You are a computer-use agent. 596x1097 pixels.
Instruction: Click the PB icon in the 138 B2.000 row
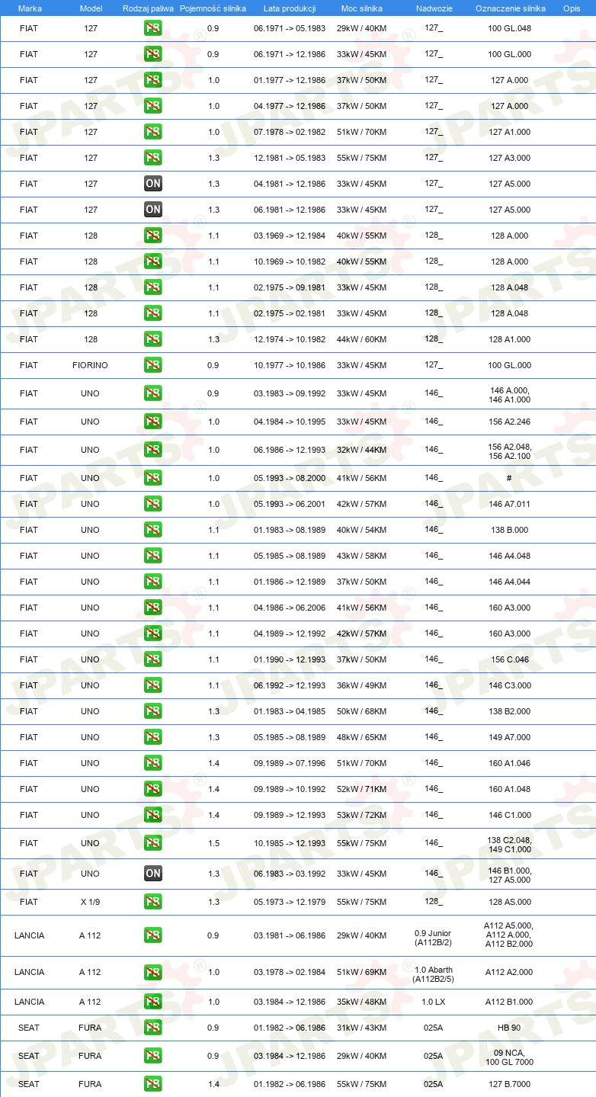[x=152, y=711]
